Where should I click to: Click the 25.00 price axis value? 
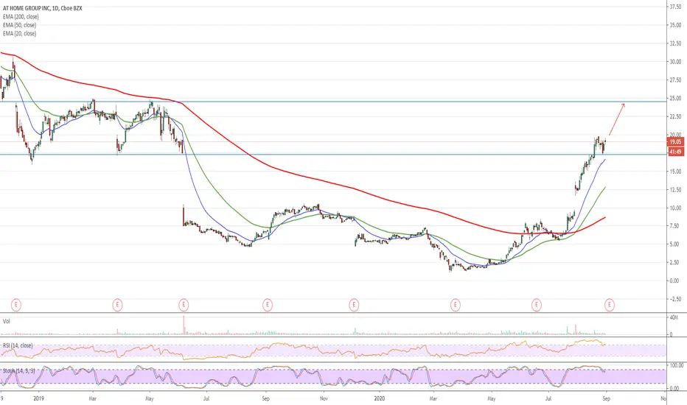(x=675, y=99)
